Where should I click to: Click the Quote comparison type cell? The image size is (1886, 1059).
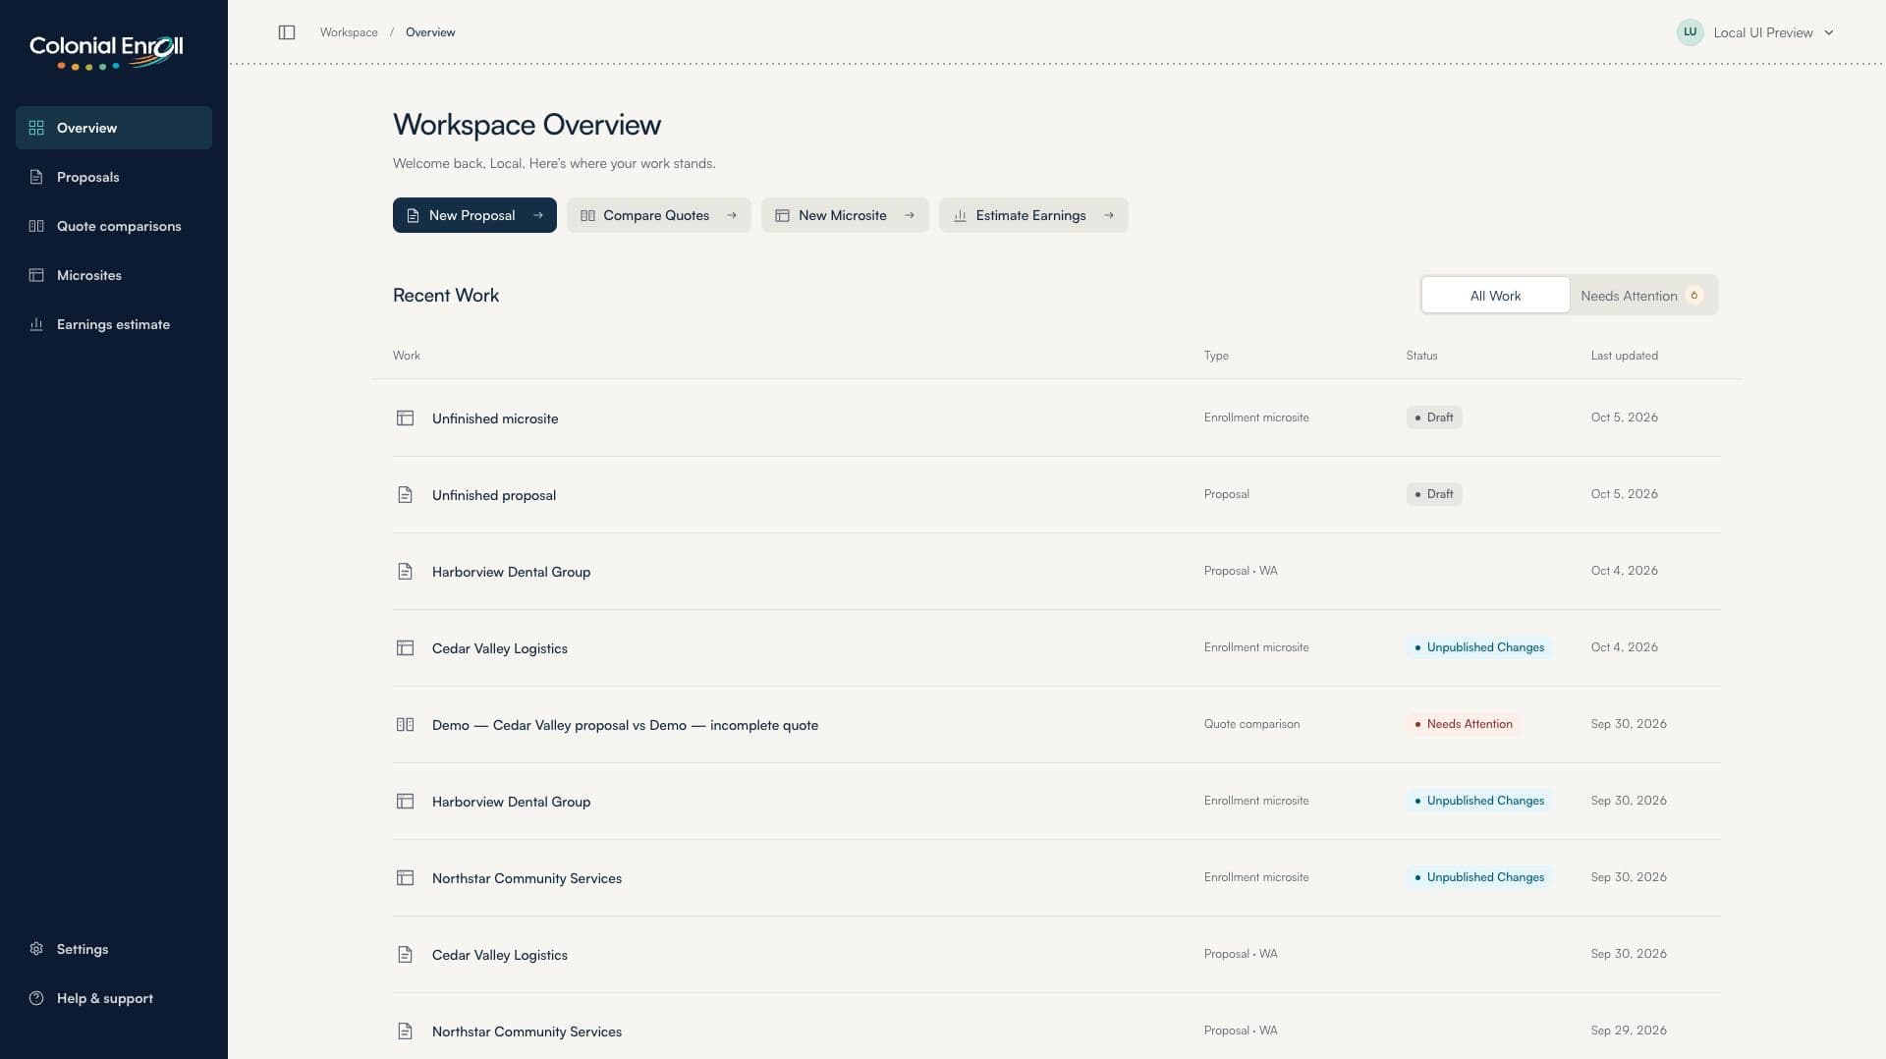click(x=1251, y=724)
